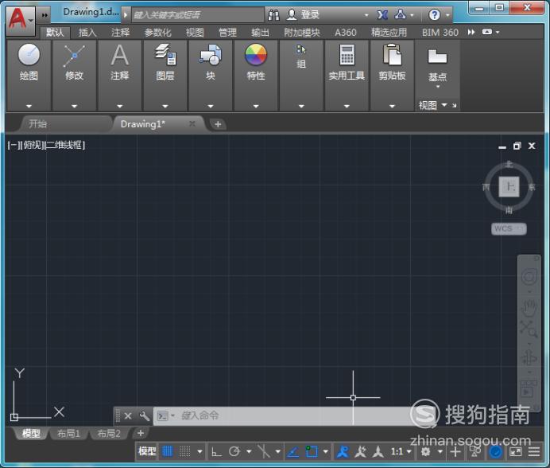Toggle show annotation objects in status bar
This screenshot has width=550, height=468.
tap(343, 451)
